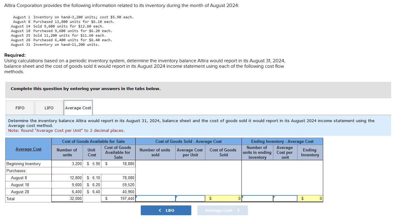Click the $ 5.90 unit cost cell

point(92,164)
